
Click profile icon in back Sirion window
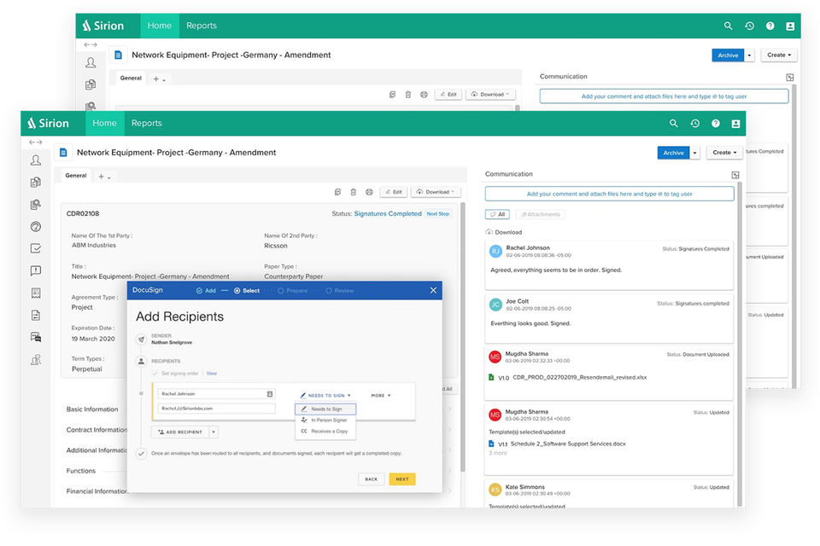click(790, 26)
